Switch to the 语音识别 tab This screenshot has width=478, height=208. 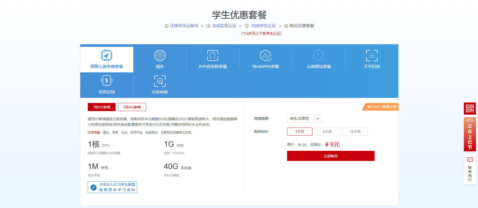(107, 85)
